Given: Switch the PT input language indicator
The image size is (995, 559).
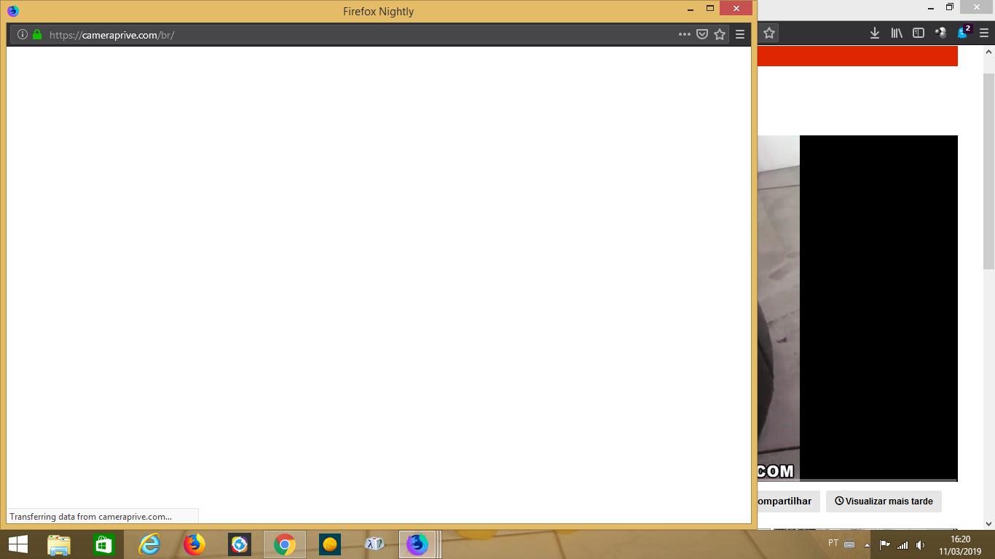Looking at the screenshot, I should (x=833, y=543).
